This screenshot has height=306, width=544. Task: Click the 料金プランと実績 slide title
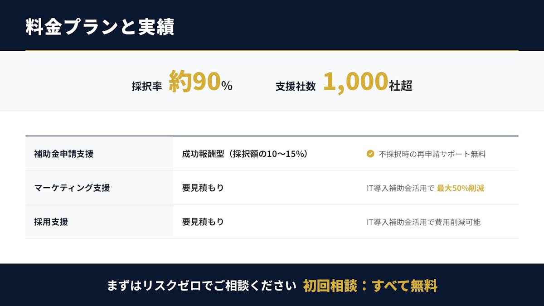[100, 27]
